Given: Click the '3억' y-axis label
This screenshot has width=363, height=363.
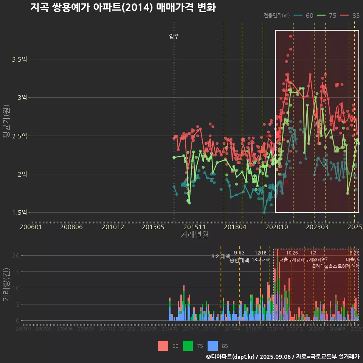Looking at the screenshot, I should pyautogui.click(x=22, y=98).
